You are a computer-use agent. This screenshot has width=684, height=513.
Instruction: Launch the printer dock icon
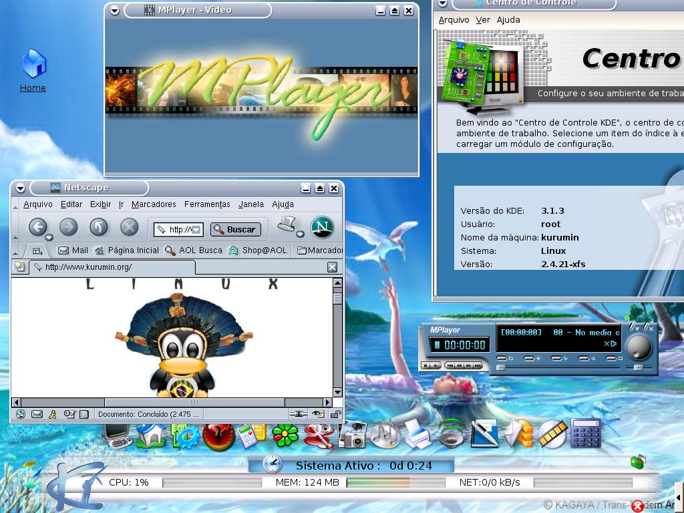[418, 434]
